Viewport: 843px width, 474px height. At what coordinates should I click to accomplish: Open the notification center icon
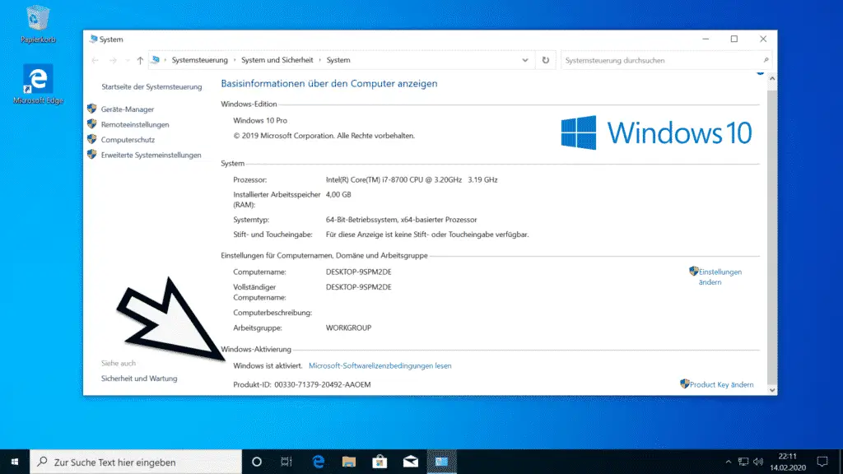(822, 462)
